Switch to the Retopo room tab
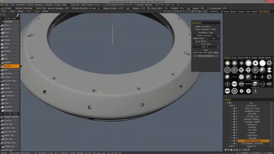The height and width of the screenshot is (154, 274). pos(20,12)
